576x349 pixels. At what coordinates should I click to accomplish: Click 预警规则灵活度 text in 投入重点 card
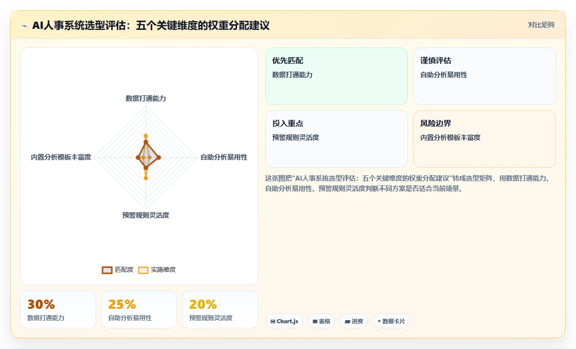(x=296, y=137)
